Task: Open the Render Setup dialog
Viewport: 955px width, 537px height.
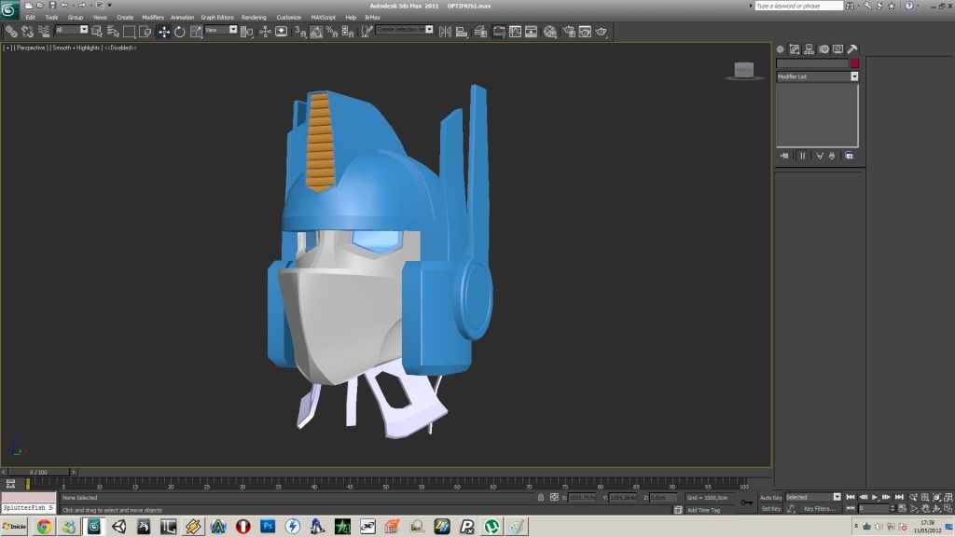Action: pyautogui.click(x=569, y=32)
